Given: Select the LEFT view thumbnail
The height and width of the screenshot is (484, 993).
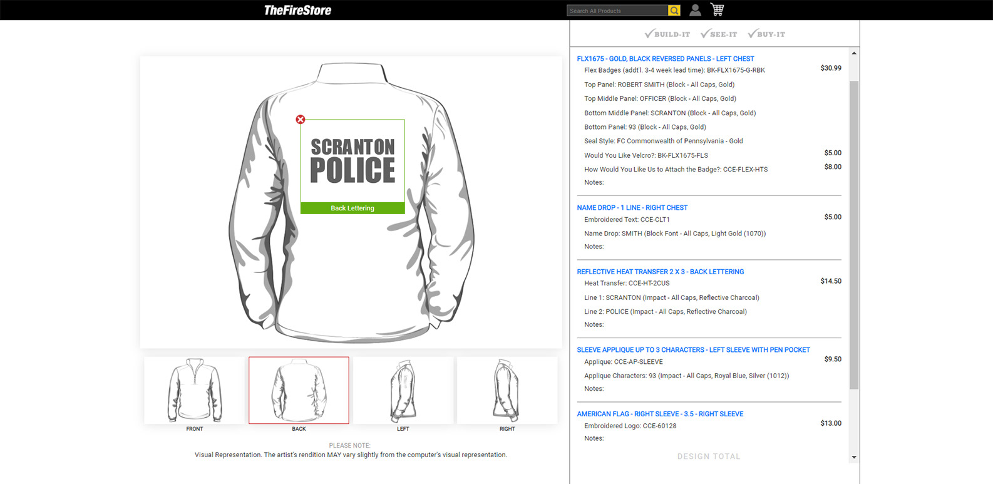Looking at the screenshot, I should [x=403, y=390].
